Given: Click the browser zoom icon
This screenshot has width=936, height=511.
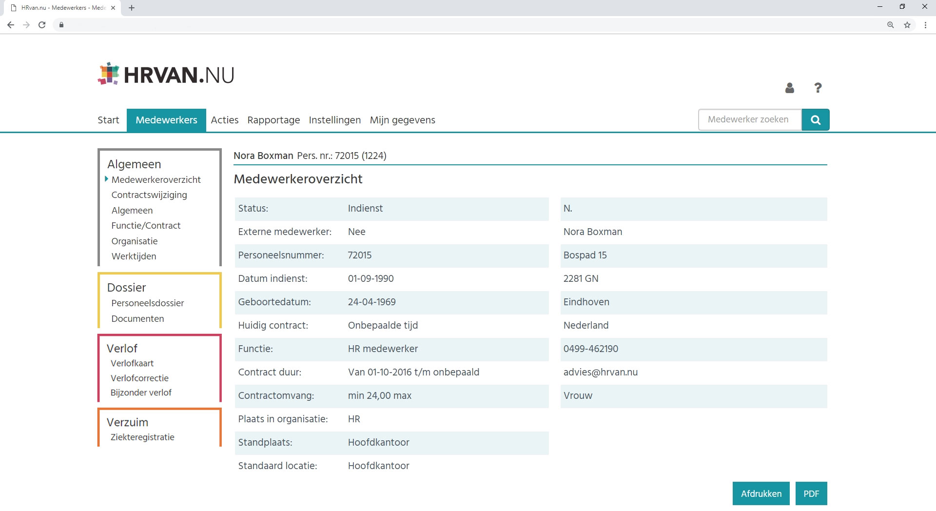Looking at the screenshot, I should pyautogui.click(x=891, y=25).
